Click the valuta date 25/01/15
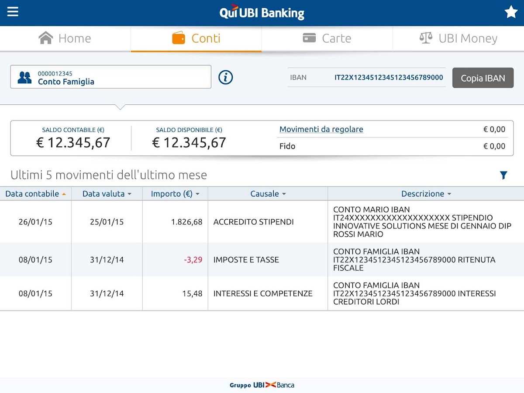Image resolution: width=524 pixels, height=393 pixels. (x=107, y=222)
